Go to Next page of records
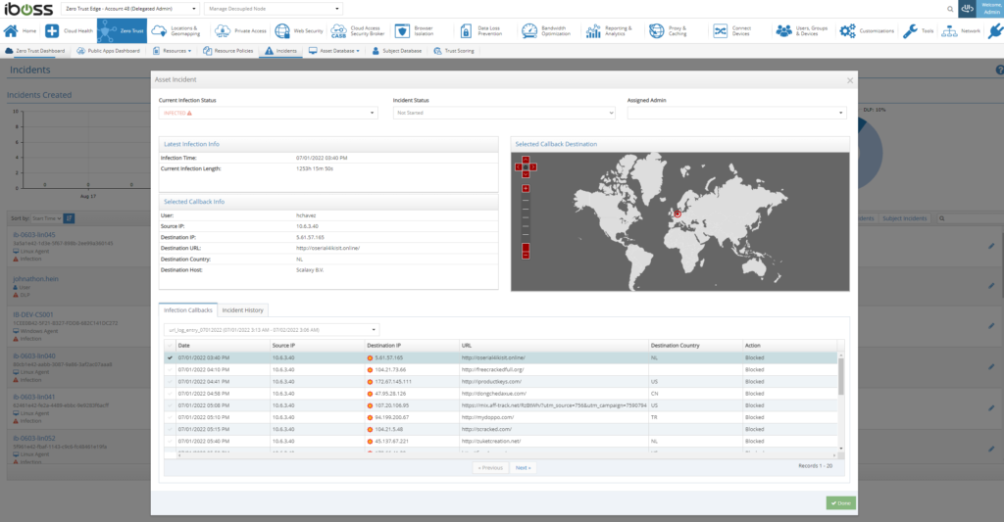1004x522 pixels. [524, 467]
